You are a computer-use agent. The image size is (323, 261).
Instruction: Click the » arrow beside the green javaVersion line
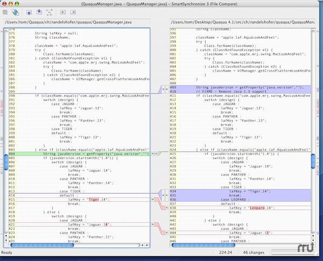(152, 153)
